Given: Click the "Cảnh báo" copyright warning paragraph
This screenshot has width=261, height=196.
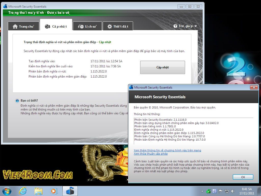Looking at the screenshot, I should [191, 166].
